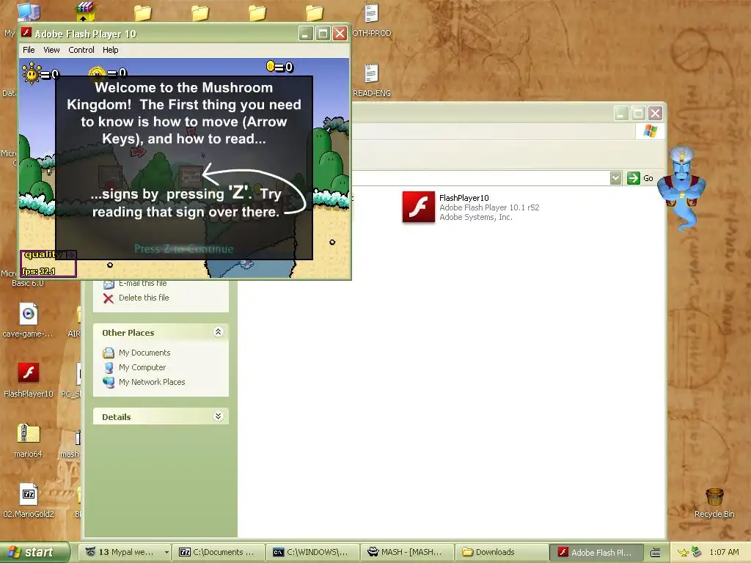This screenshot has width=751, height=563.
Task: Click Adobe Flash Player taskbar button
Action: (596, 552)
